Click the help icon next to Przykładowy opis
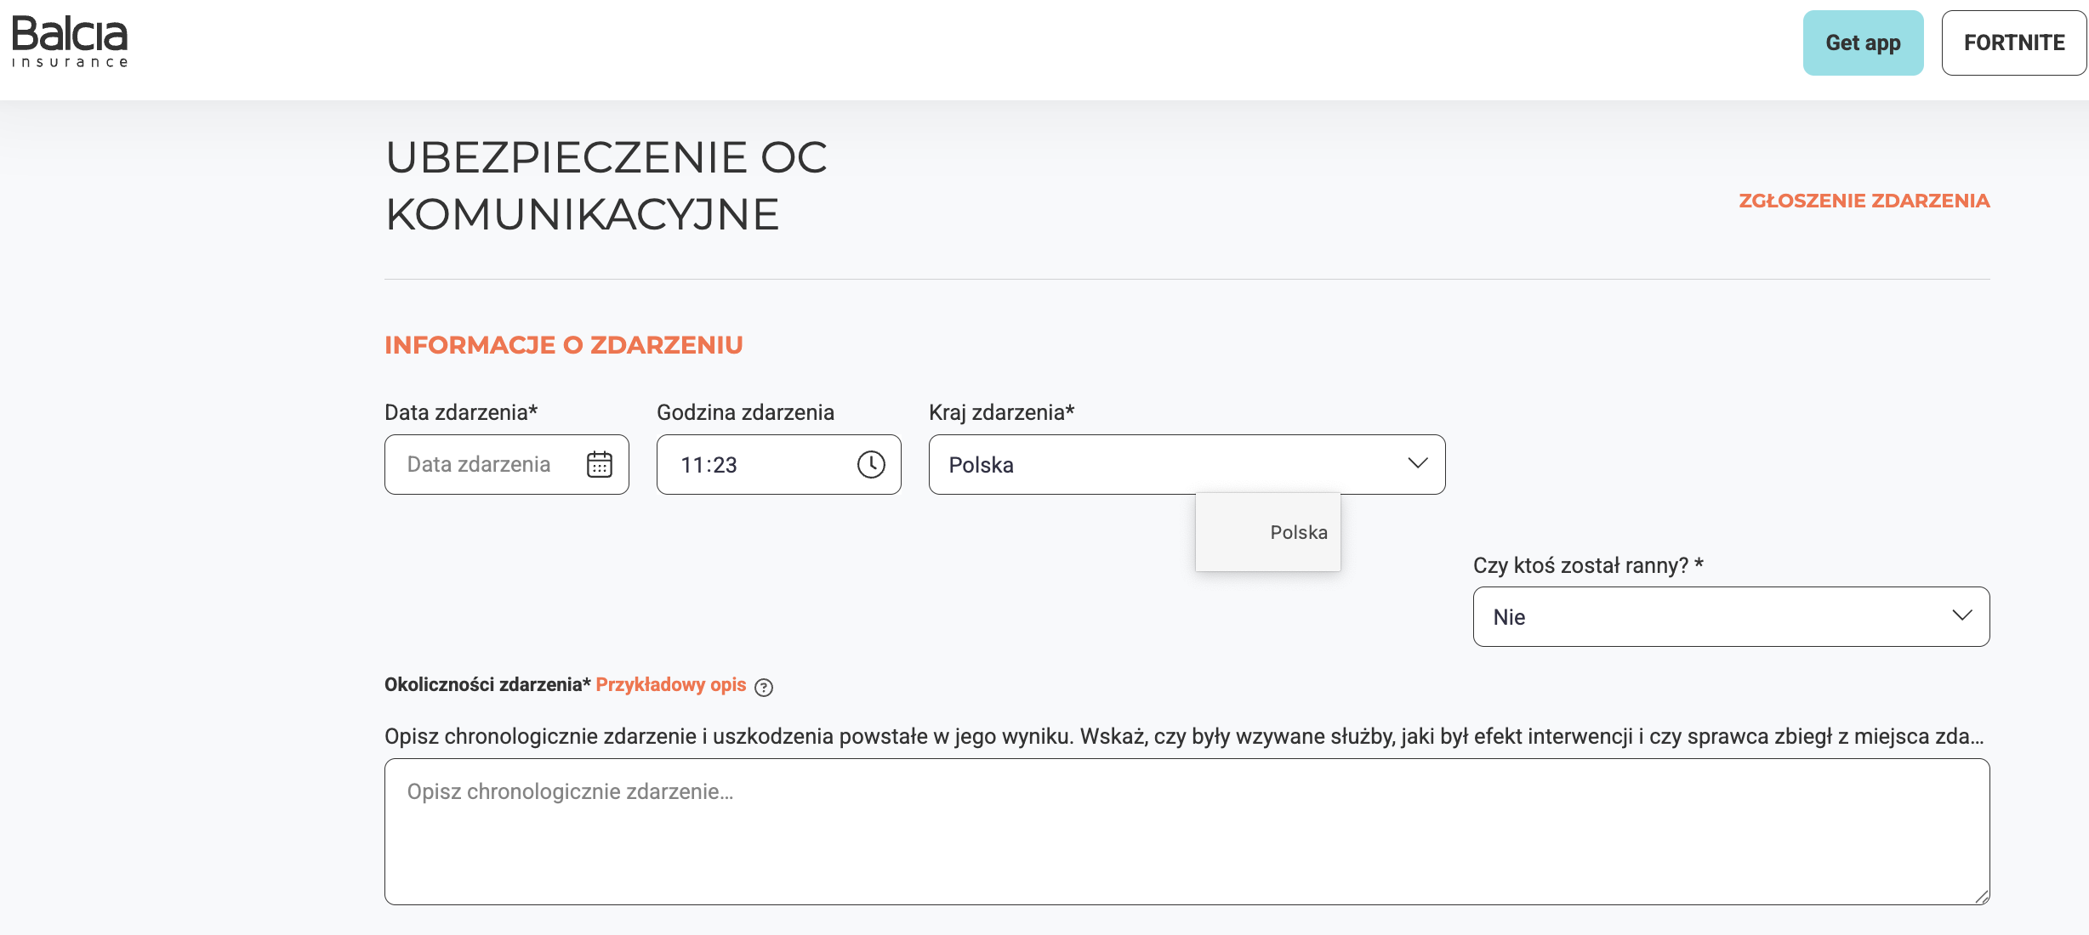This screenshot has height=935, width=2089. 764,687
